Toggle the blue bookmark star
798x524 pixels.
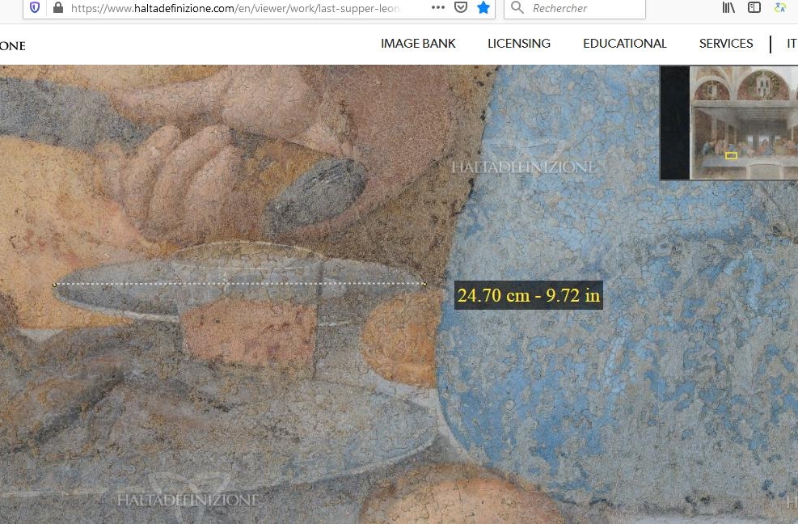click(483, 8)
